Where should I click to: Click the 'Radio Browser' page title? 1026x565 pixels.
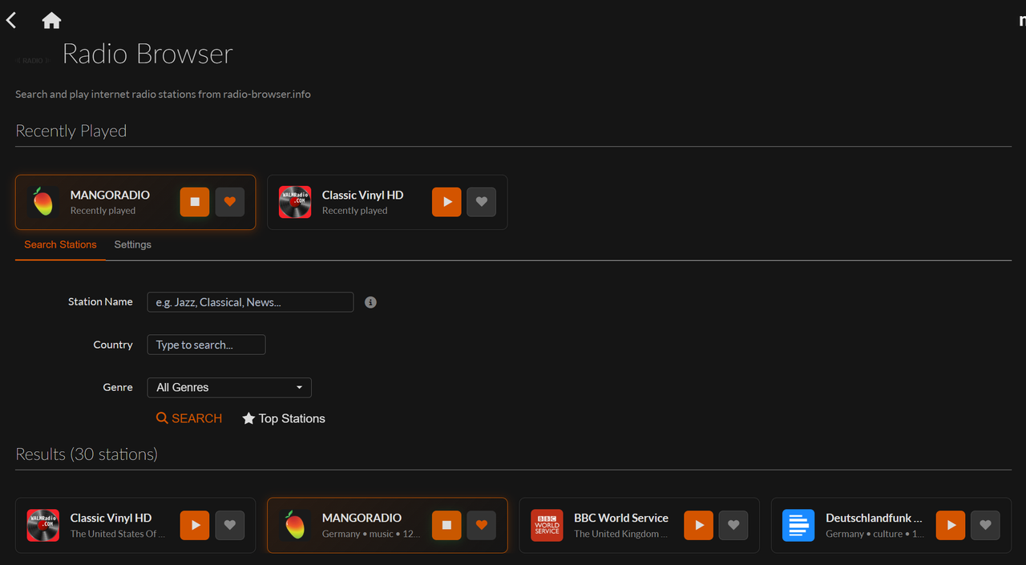tap(147, 54)
